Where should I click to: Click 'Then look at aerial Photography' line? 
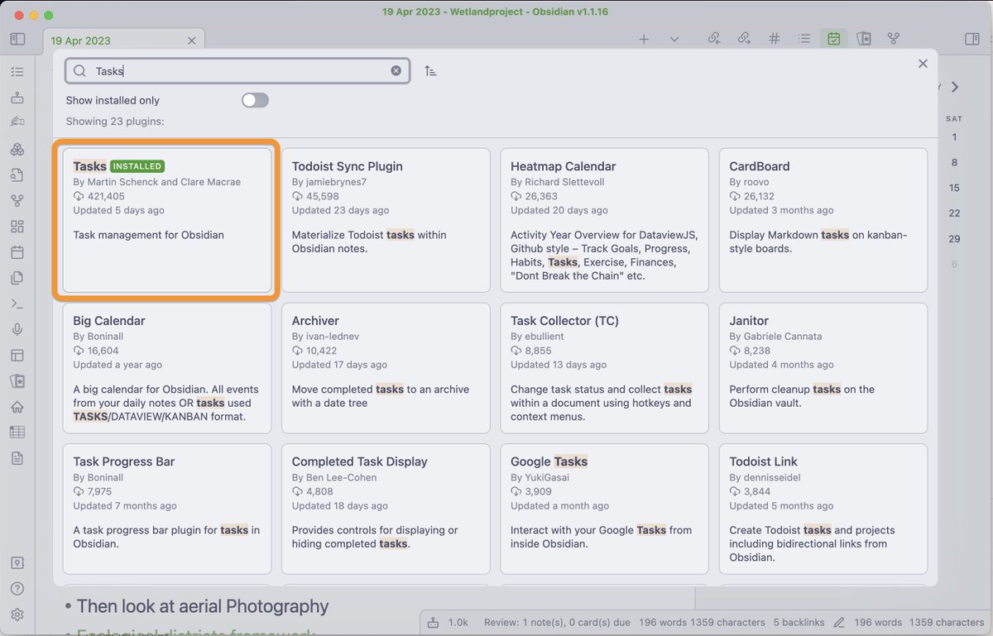pos(203,606)
